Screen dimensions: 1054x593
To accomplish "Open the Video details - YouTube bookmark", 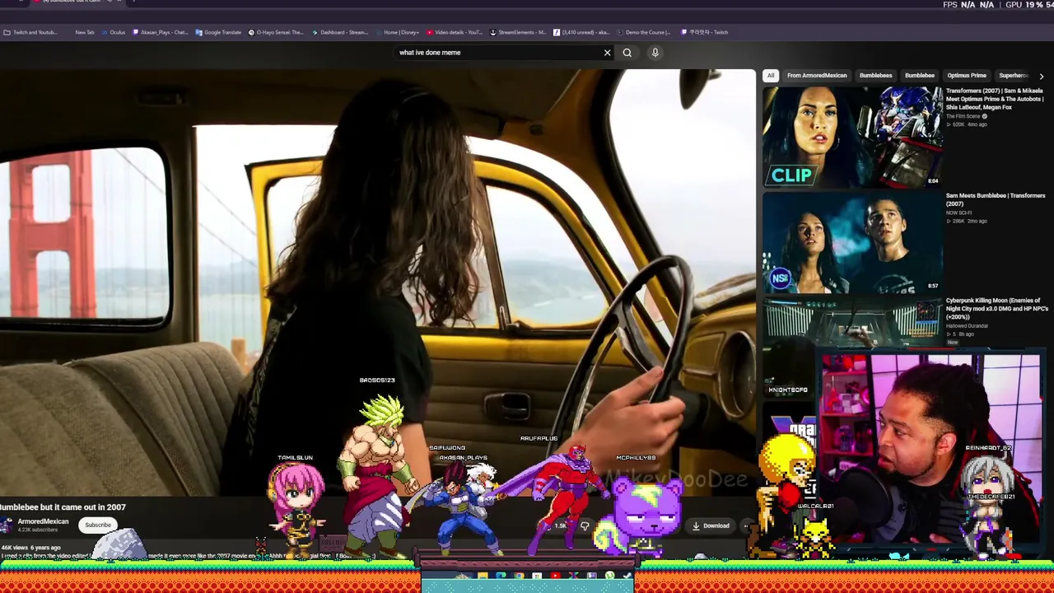I will 455,32.
